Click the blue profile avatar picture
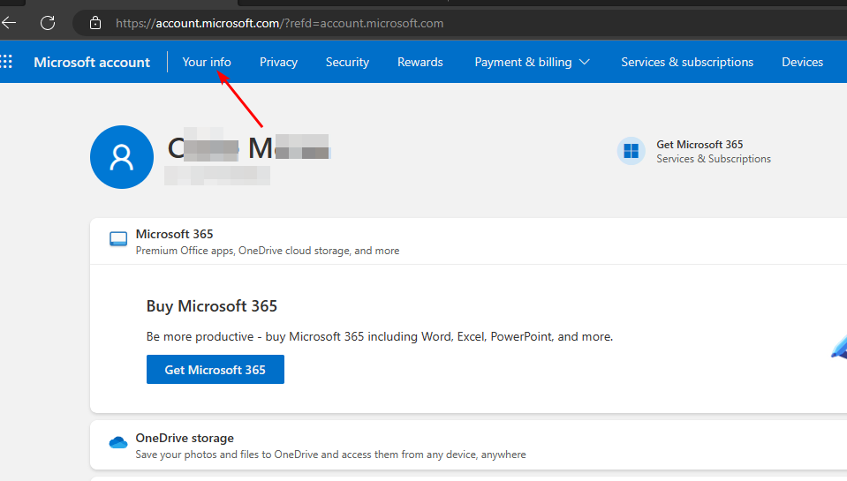This screenshot has height=481, width=847. click(x=122, y=157)
